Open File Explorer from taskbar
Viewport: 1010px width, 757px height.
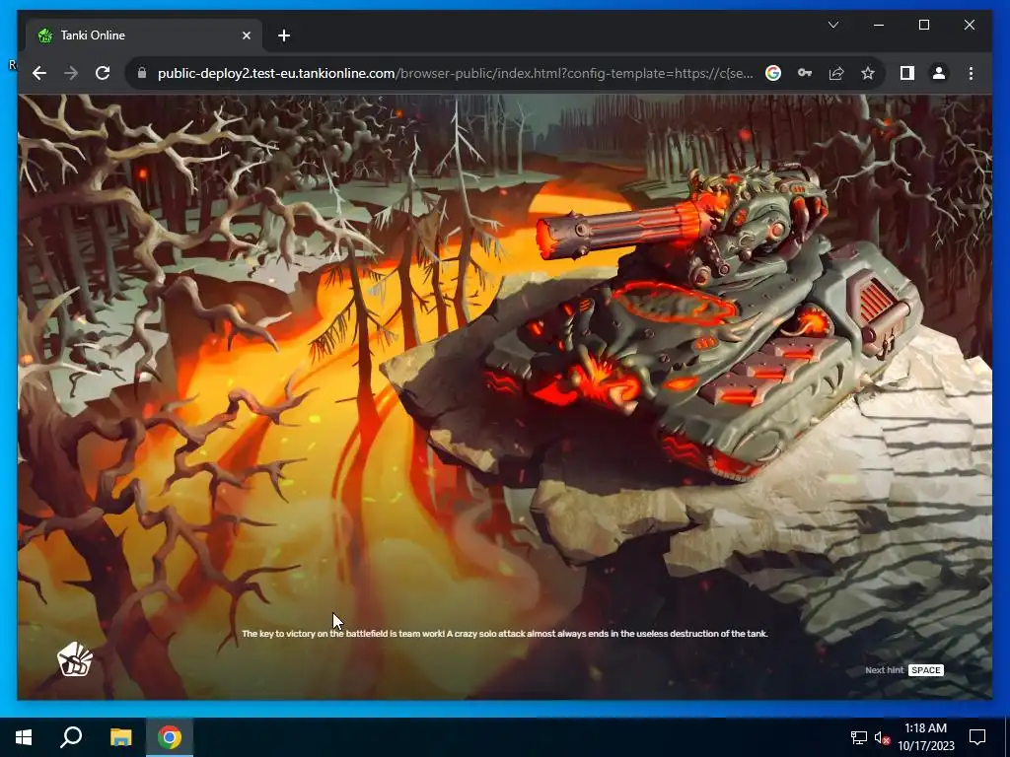pos(120,737)
